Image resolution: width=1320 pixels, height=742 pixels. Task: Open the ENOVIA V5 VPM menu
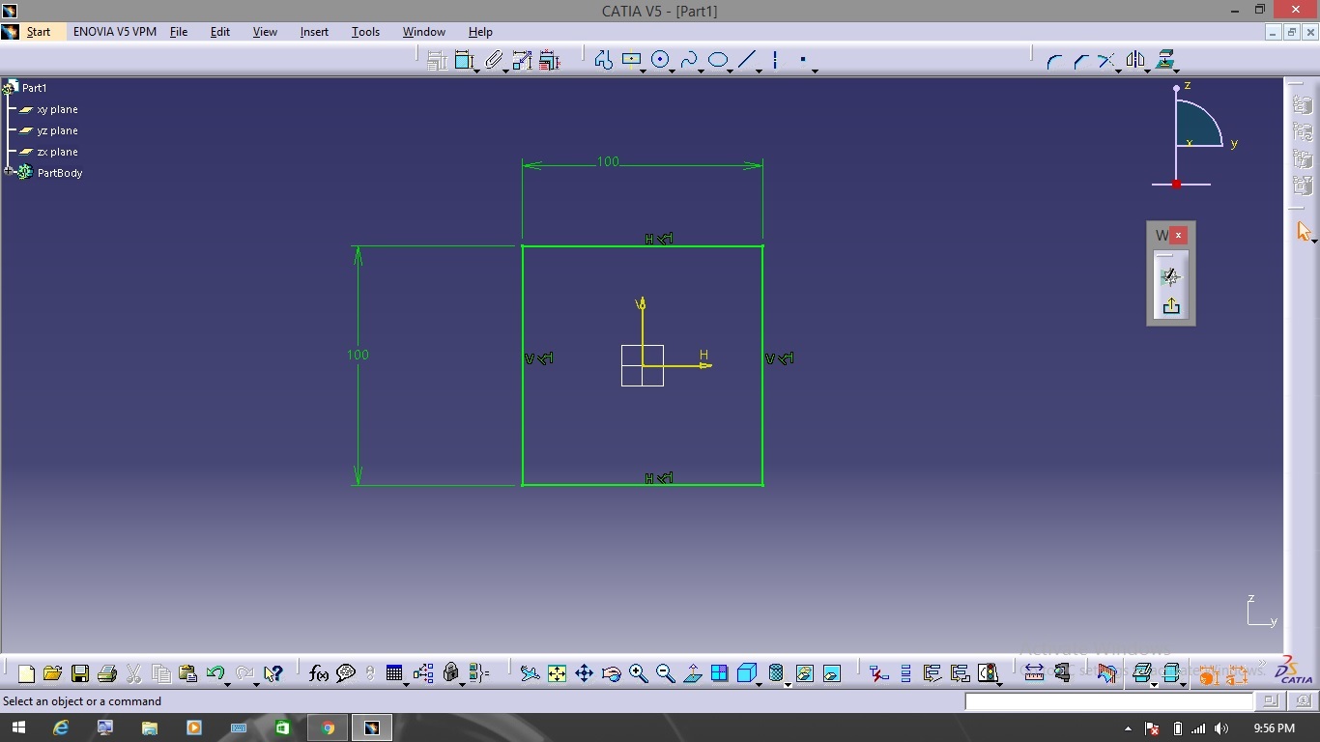115,31
